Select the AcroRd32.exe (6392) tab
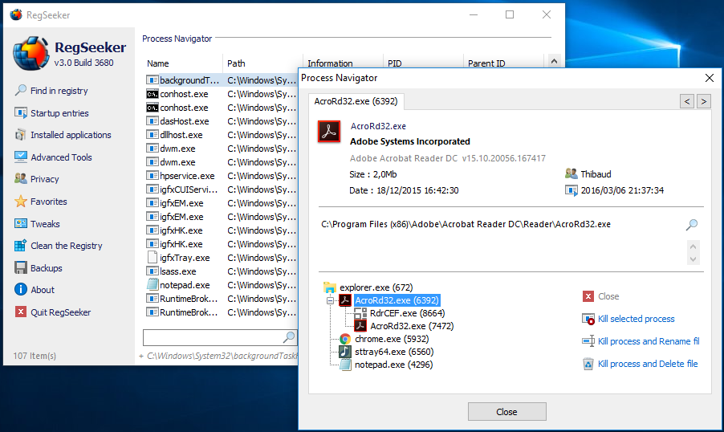The image size is (724, 432). tap(356, 101)
